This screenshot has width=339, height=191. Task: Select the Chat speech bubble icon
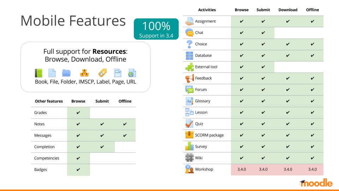pos(189,33)
